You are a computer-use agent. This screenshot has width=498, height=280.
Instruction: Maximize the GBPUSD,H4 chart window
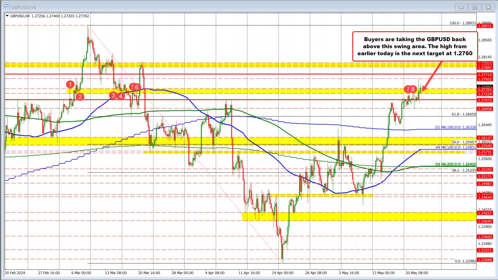(x=475, y=7)
